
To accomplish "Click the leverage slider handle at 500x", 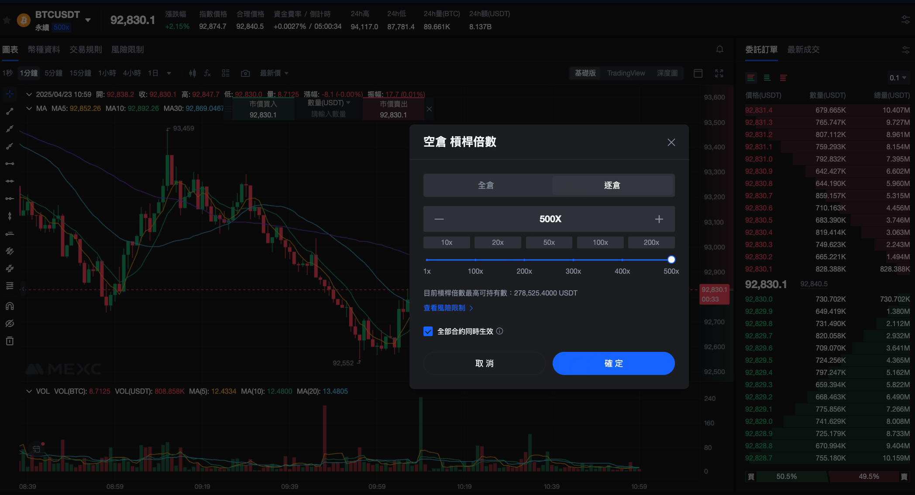I will pos(671,260).
